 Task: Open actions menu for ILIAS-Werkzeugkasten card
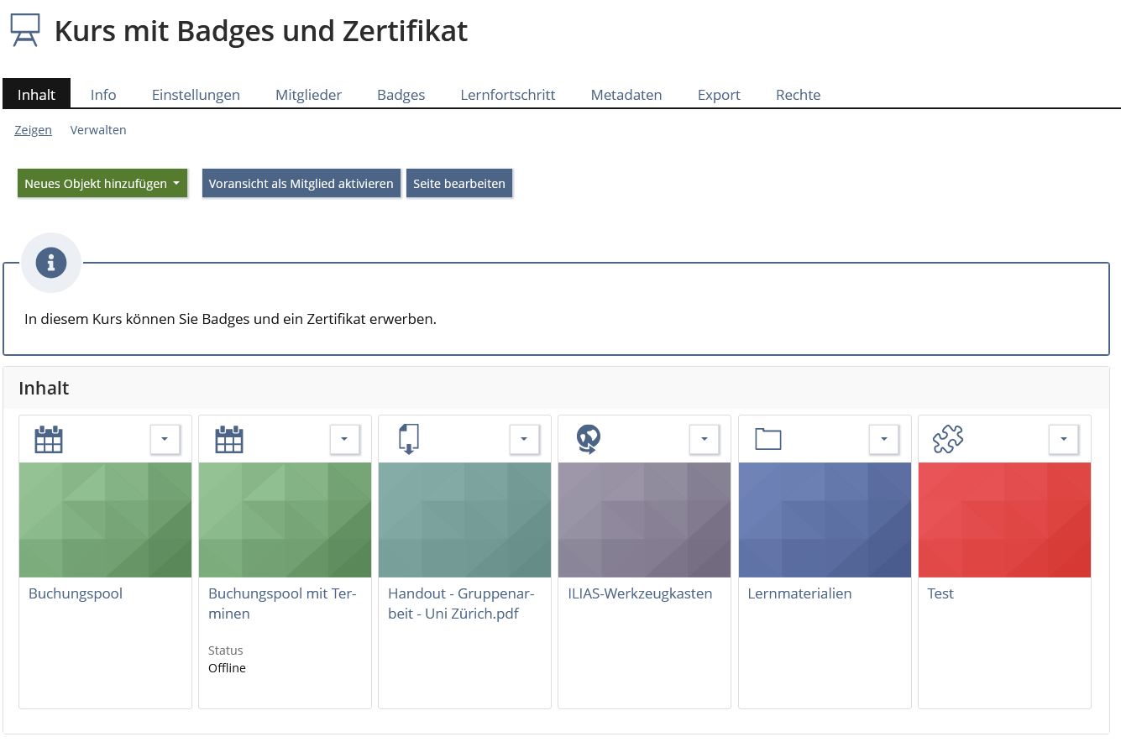[704, 439]
